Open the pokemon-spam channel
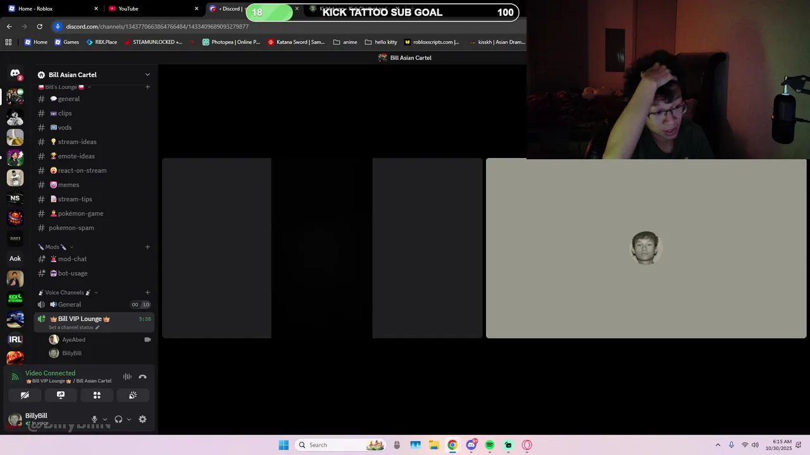810x455 pixels. tap(94, 227)
